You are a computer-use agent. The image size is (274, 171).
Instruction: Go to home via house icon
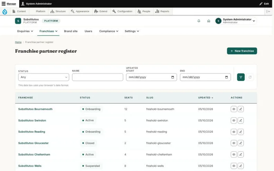coord(209,21)
